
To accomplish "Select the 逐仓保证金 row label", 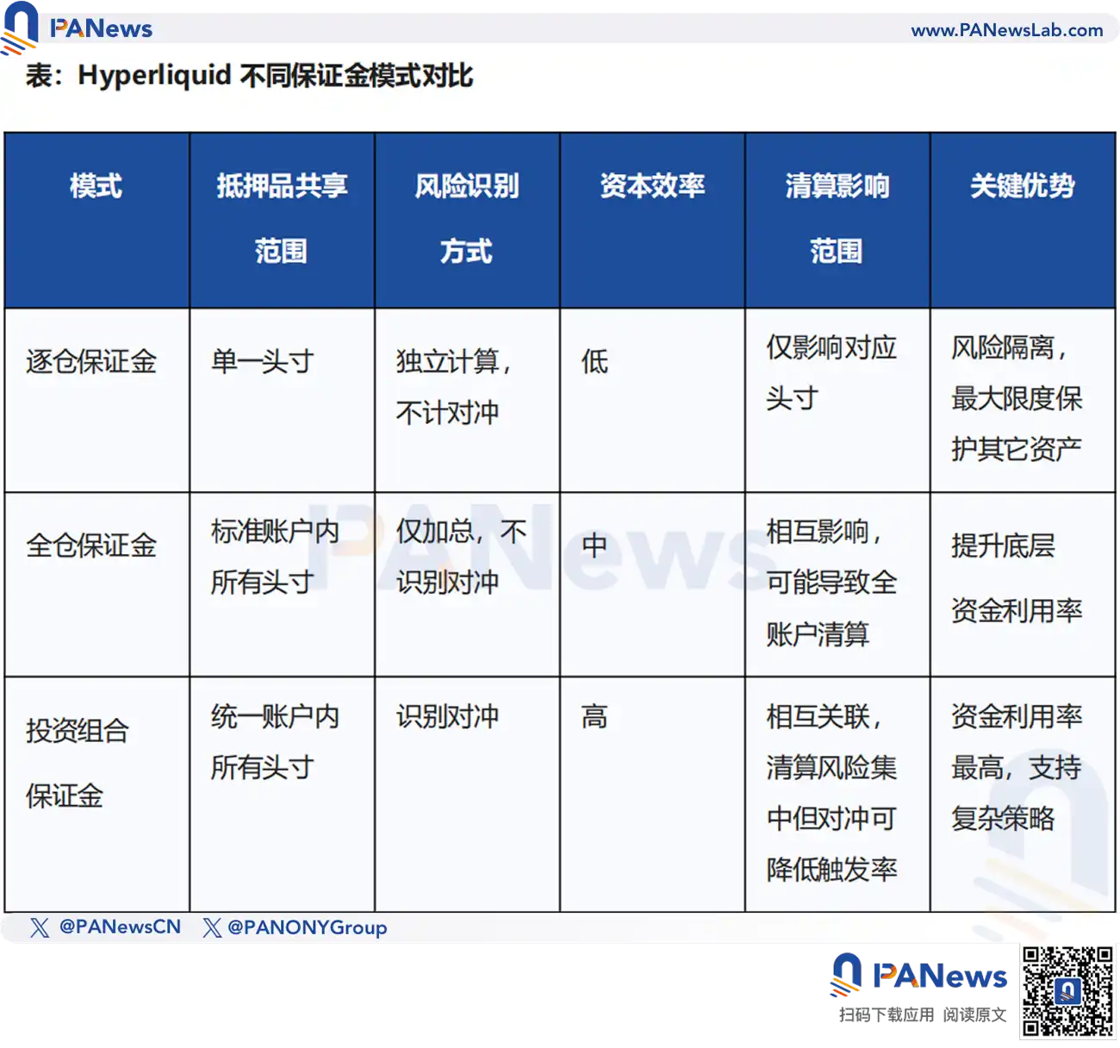I will pos(90,362).
